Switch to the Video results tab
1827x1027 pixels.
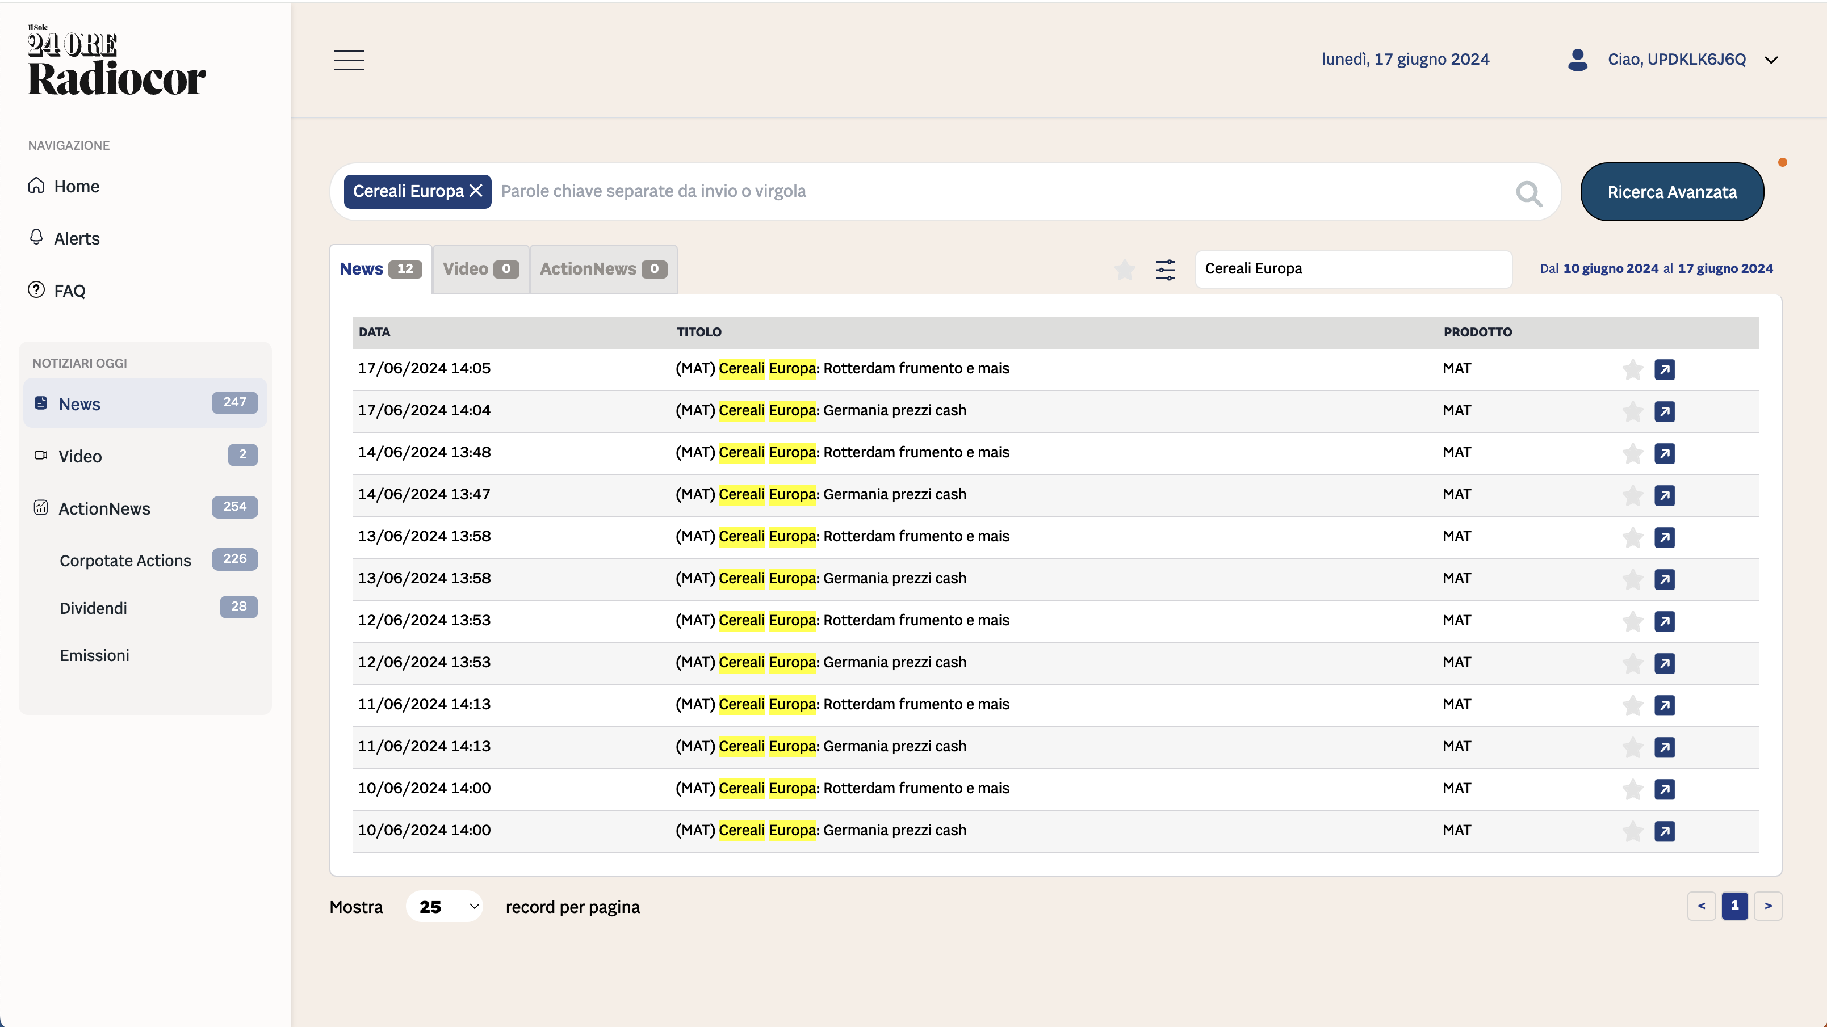pos(480,270)
